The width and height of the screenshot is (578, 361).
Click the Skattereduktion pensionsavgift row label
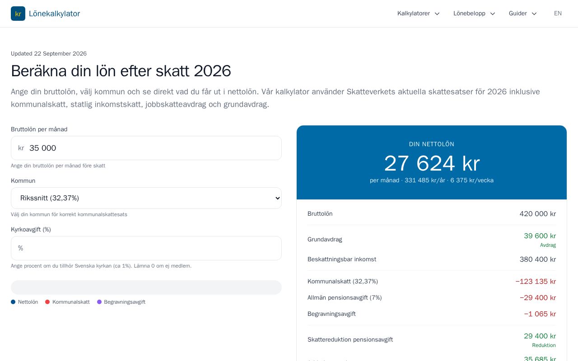pos(350,340)
